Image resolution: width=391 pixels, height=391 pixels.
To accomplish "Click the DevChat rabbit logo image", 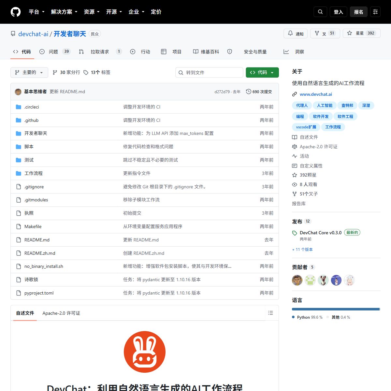I will tap(145, 352).
